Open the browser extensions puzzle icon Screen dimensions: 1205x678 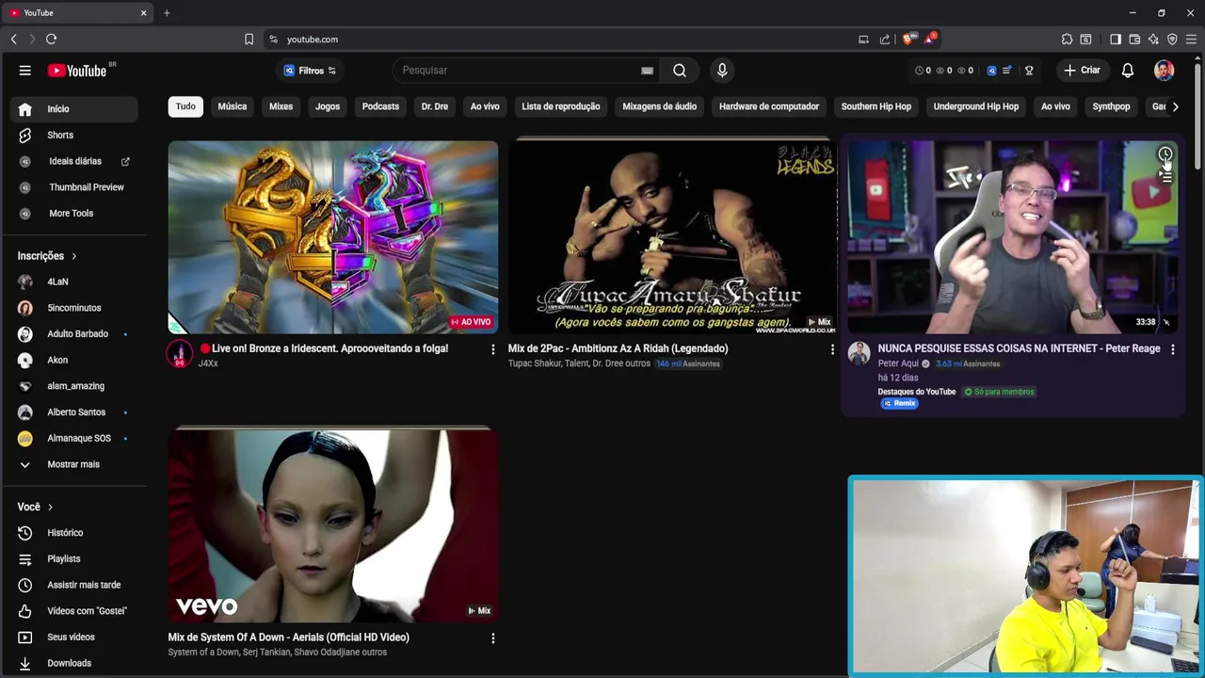point(1067,40)
